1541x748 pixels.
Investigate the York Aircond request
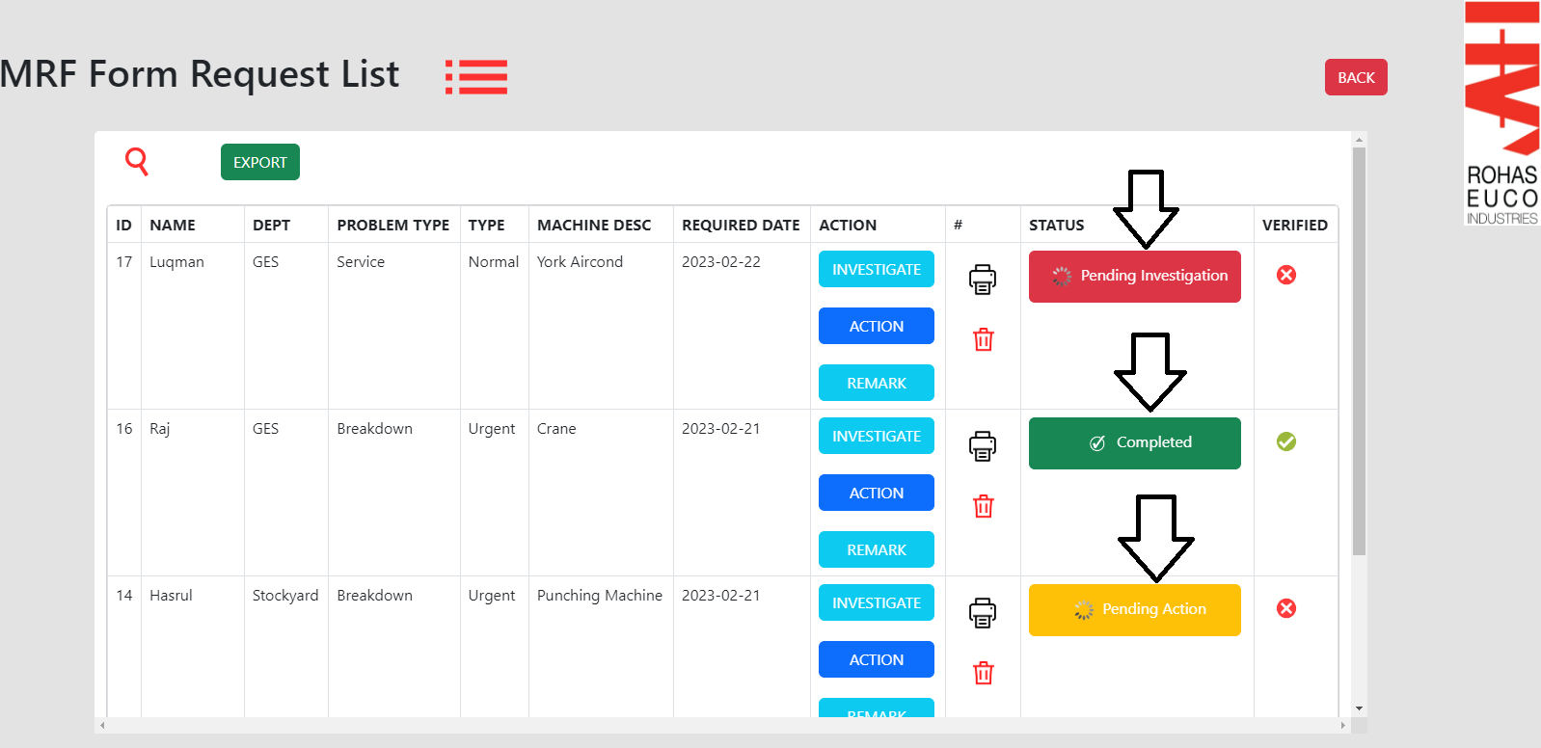877,269
